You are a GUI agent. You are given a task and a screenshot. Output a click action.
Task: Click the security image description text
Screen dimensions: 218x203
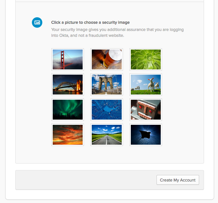117,33
